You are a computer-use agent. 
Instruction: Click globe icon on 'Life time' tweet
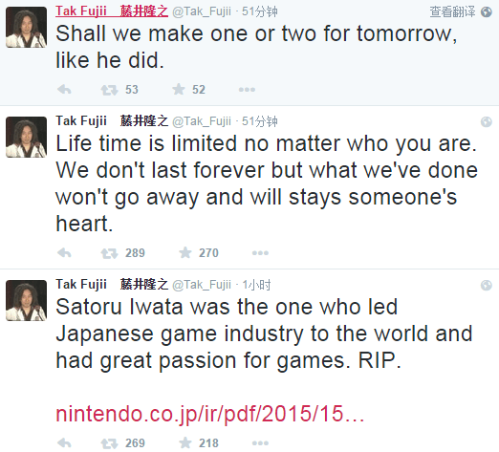coord(487,121)
